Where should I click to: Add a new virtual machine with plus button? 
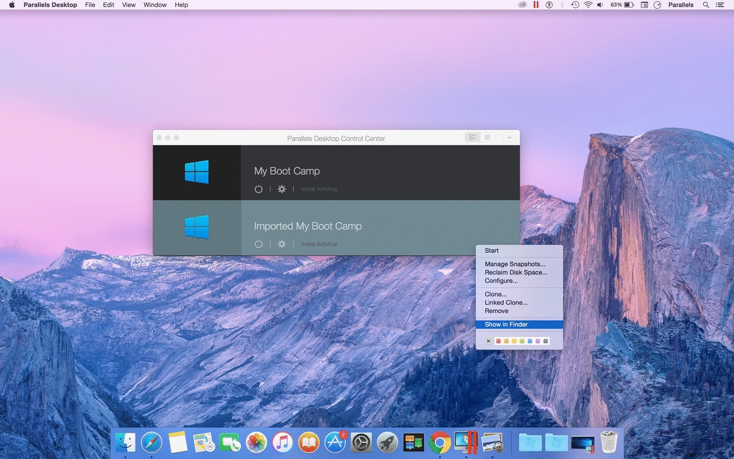(x=509, y=137)
